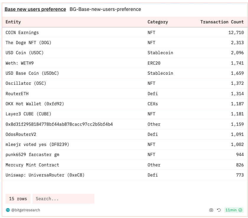Open the @bitgetresearch profile link
The width and height of the screenshot is (248, 218).
[x=26, y=210]
